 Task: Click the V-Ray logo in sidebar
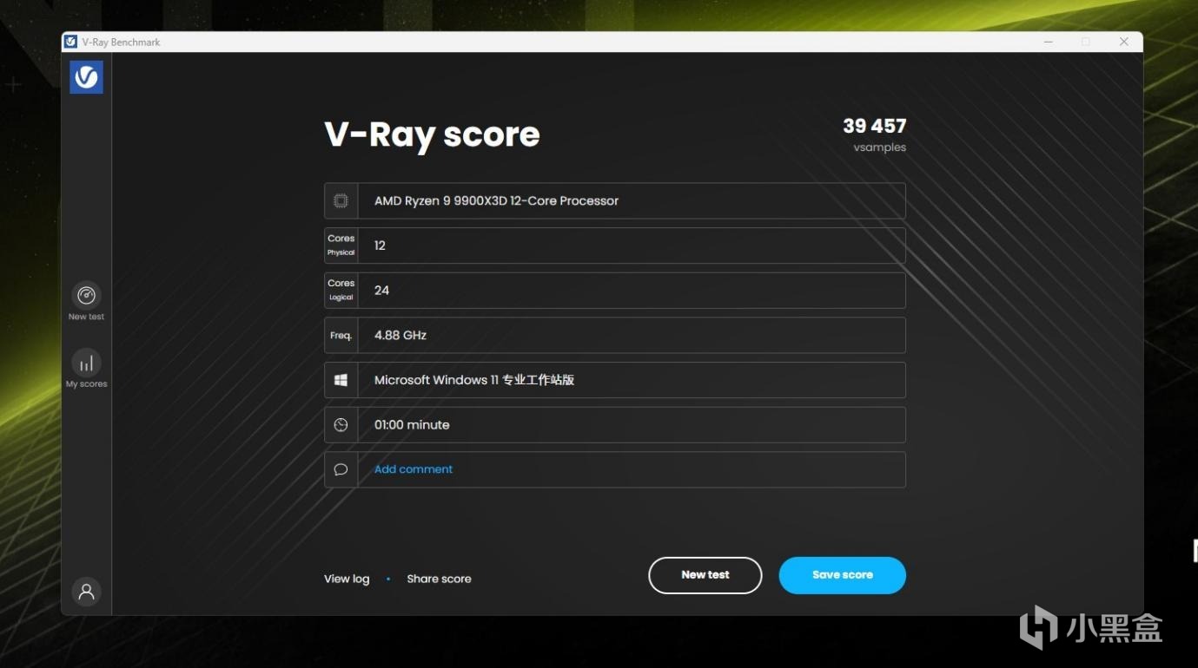(x=86, y=77)
